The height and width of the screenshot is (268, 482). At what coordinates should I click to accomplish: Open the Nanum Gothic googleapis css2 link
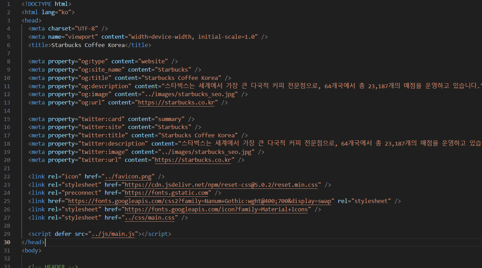point(200,201)
